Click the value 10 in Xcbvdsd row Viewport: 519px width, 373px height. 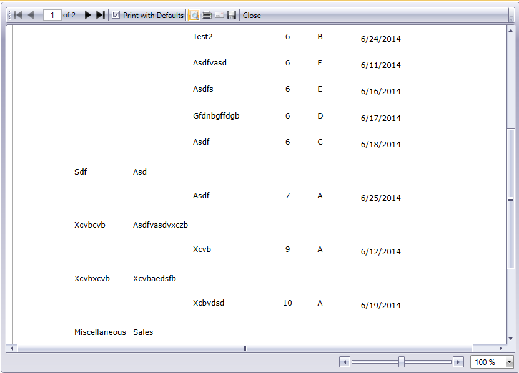click(287, 303)
